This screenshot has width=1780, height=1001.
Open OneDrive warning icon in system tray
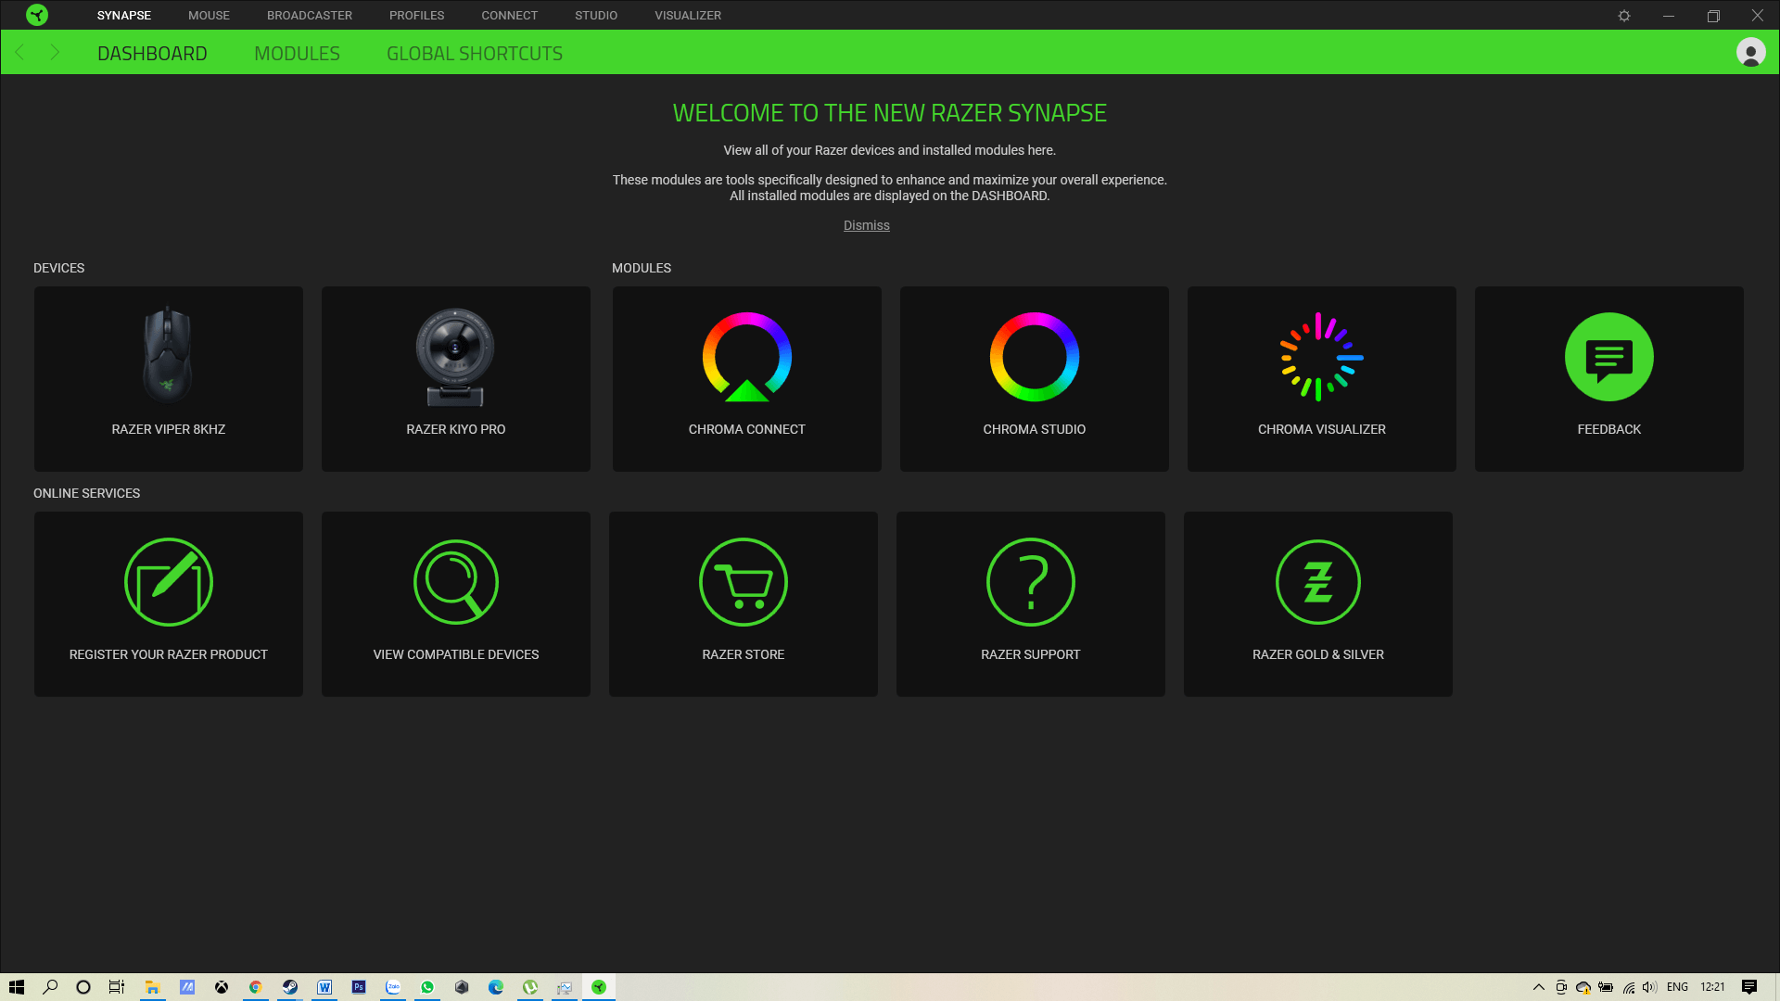click(x=1583, y=987)
